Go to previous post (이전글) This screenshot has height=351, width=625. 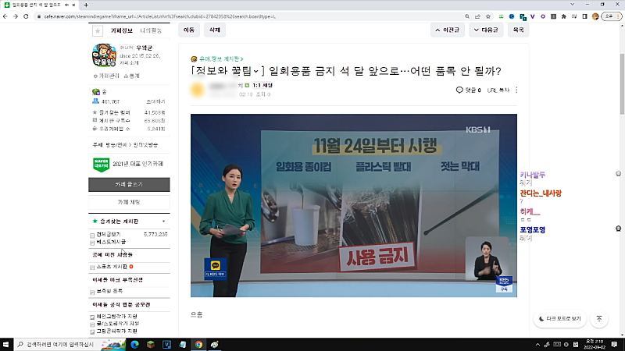point(448,30)
